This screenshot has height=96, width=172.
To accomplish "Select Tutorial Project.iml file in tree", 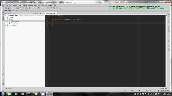I will tap(15, 23).
